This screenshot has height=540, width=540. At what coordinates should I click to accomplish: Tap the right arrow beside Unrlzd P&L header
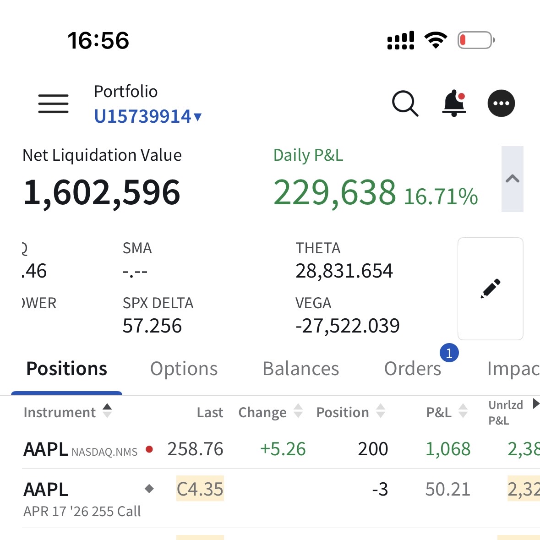click(535, 404)
